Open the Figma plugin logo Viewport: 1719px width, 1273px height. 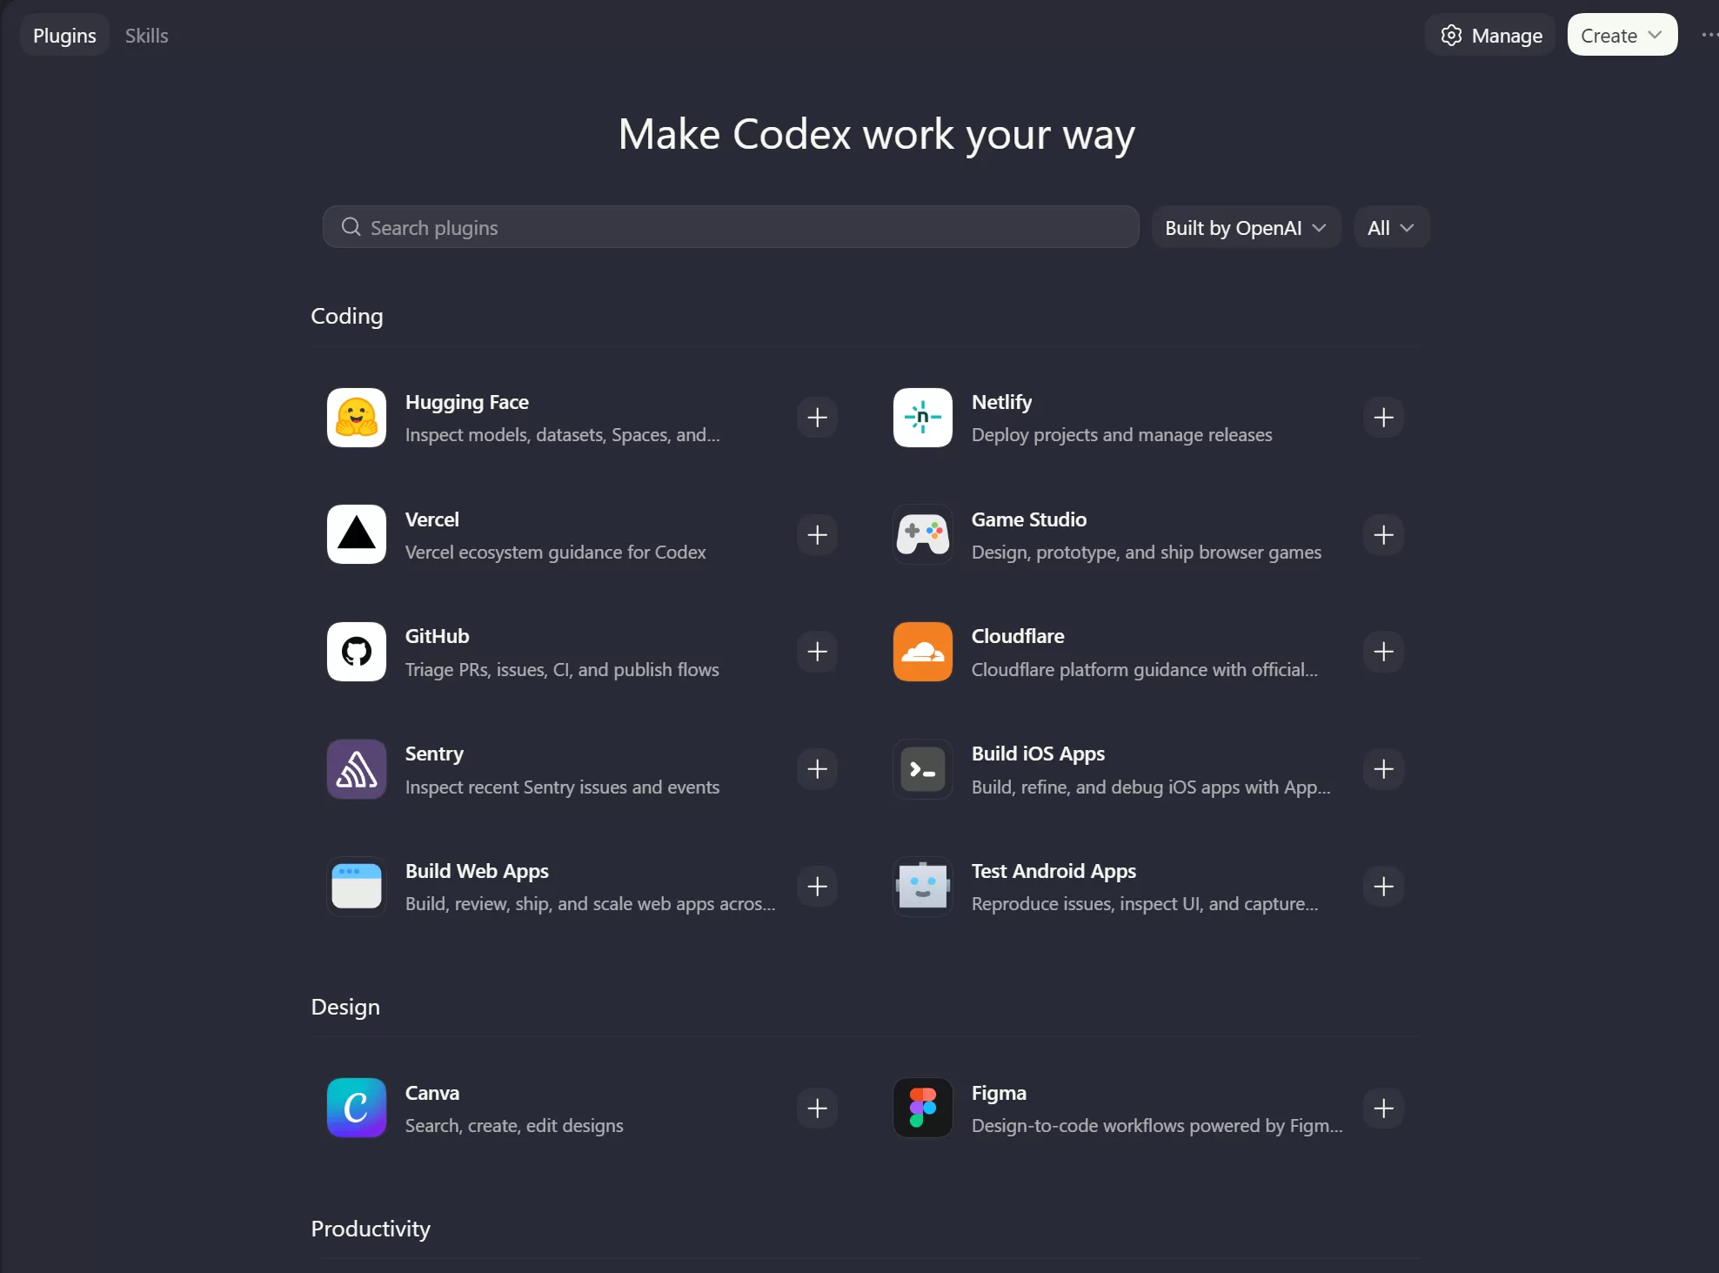tap(922, 1108)
